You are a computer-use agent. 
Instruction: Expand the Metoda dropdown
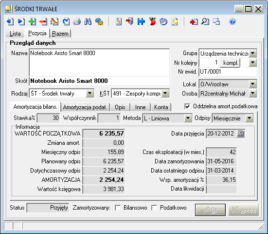point(188,118)
